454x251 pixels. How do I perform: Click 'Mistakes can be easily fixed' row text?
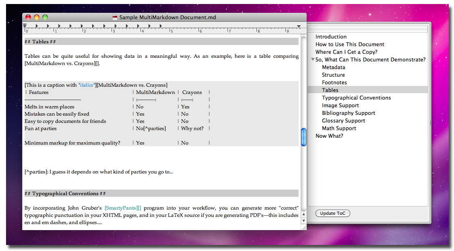click(57, 114)
